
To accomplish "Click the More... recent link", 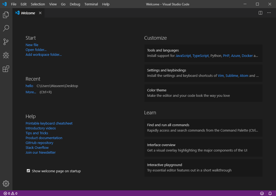I will click(x=31, y=92).
